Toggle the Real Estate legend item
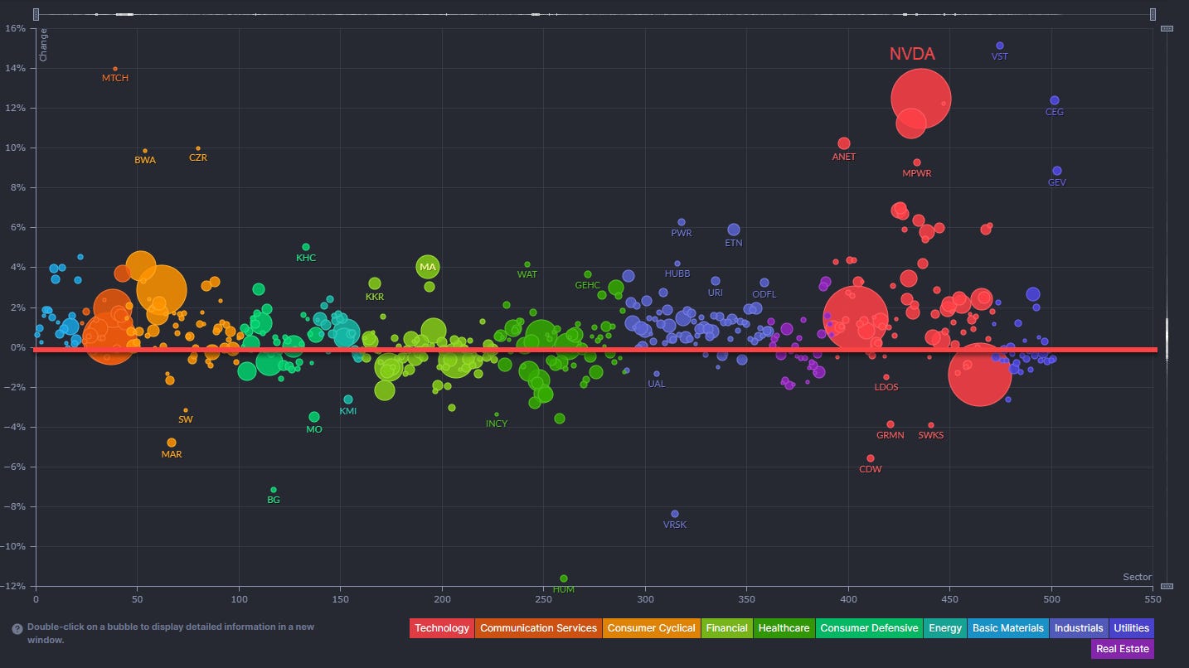The image size is (1189, 668). pyautogui.click(x=1123, y=649)
